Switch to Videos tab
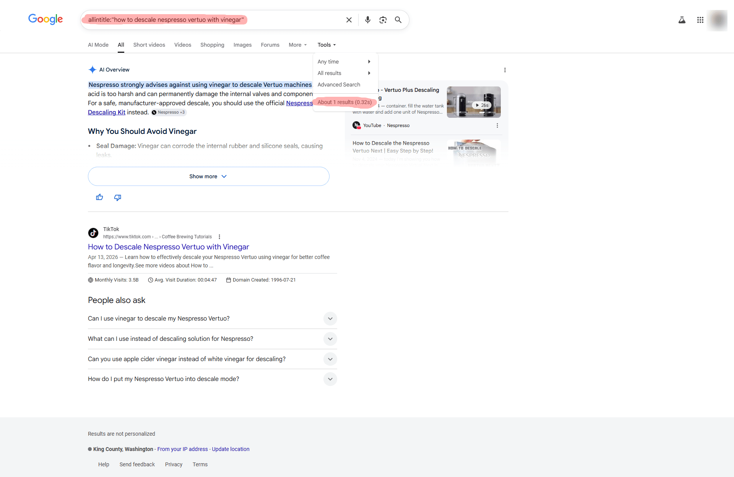 click(183, 45)
